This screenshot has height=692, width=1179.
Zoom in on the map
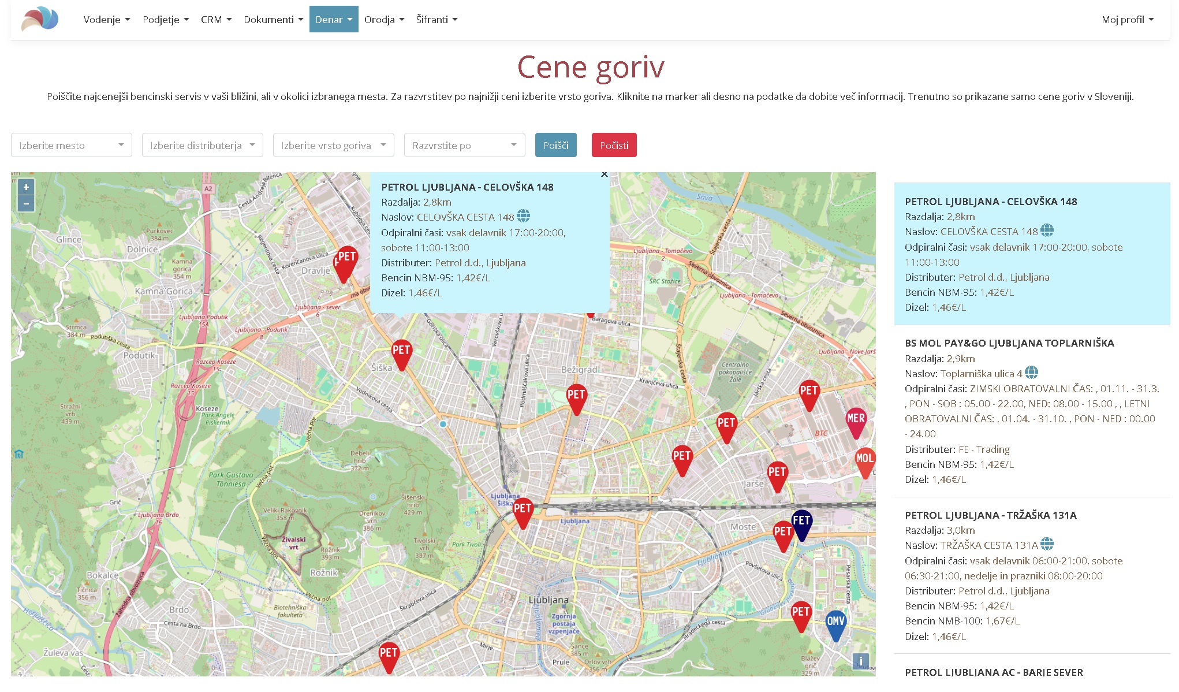pos(26,187)
